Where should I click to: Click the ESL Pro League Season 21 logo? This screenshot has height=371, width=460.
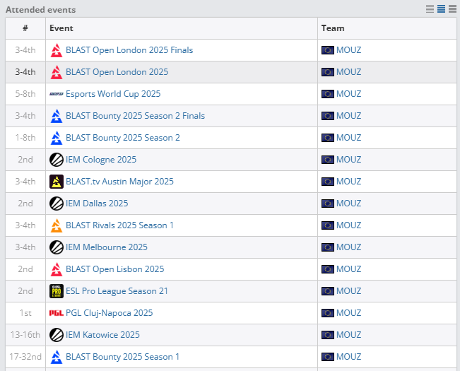57,291
